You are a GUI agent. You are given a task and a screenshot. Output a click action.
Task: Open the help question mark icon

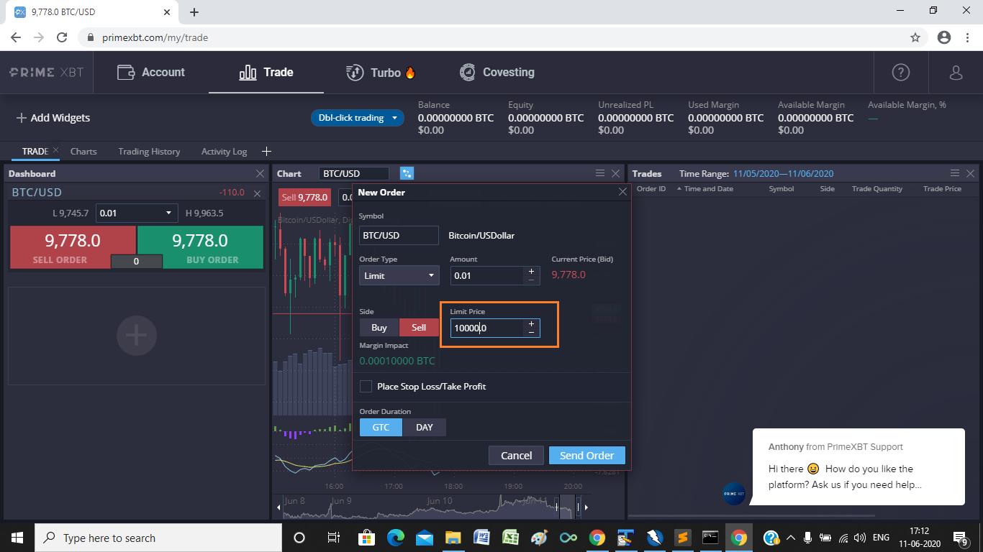tap(900, 72)
